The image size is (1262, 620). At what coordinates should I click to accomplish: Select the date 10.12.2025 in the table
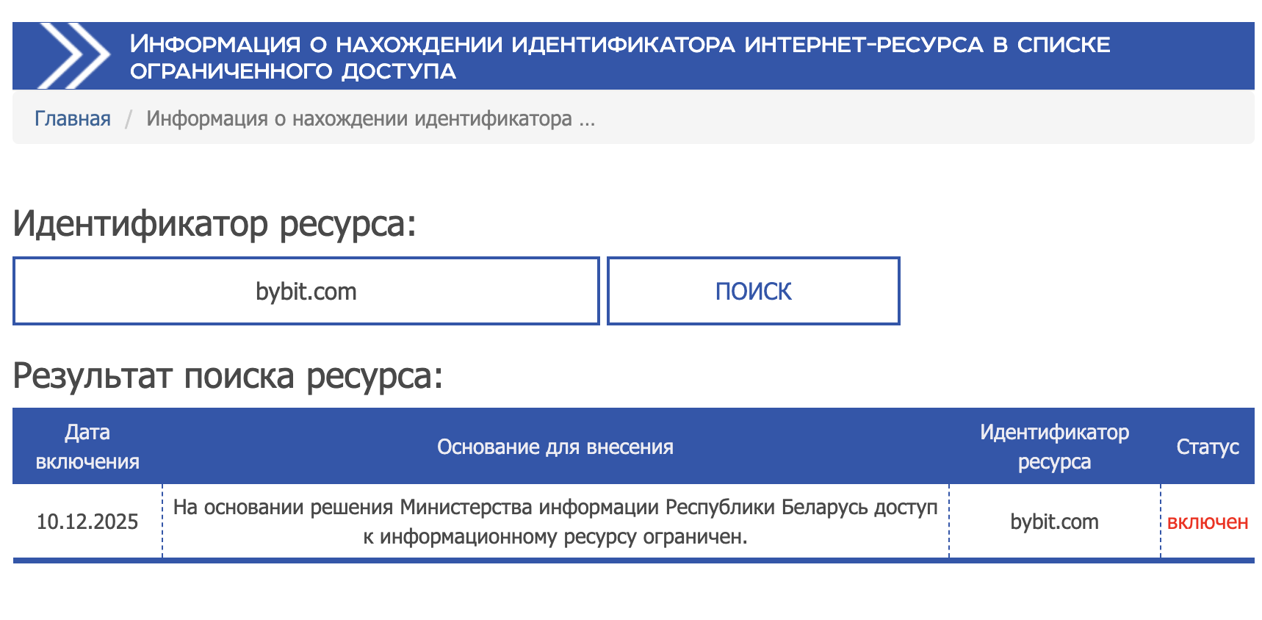click(88, 522)
